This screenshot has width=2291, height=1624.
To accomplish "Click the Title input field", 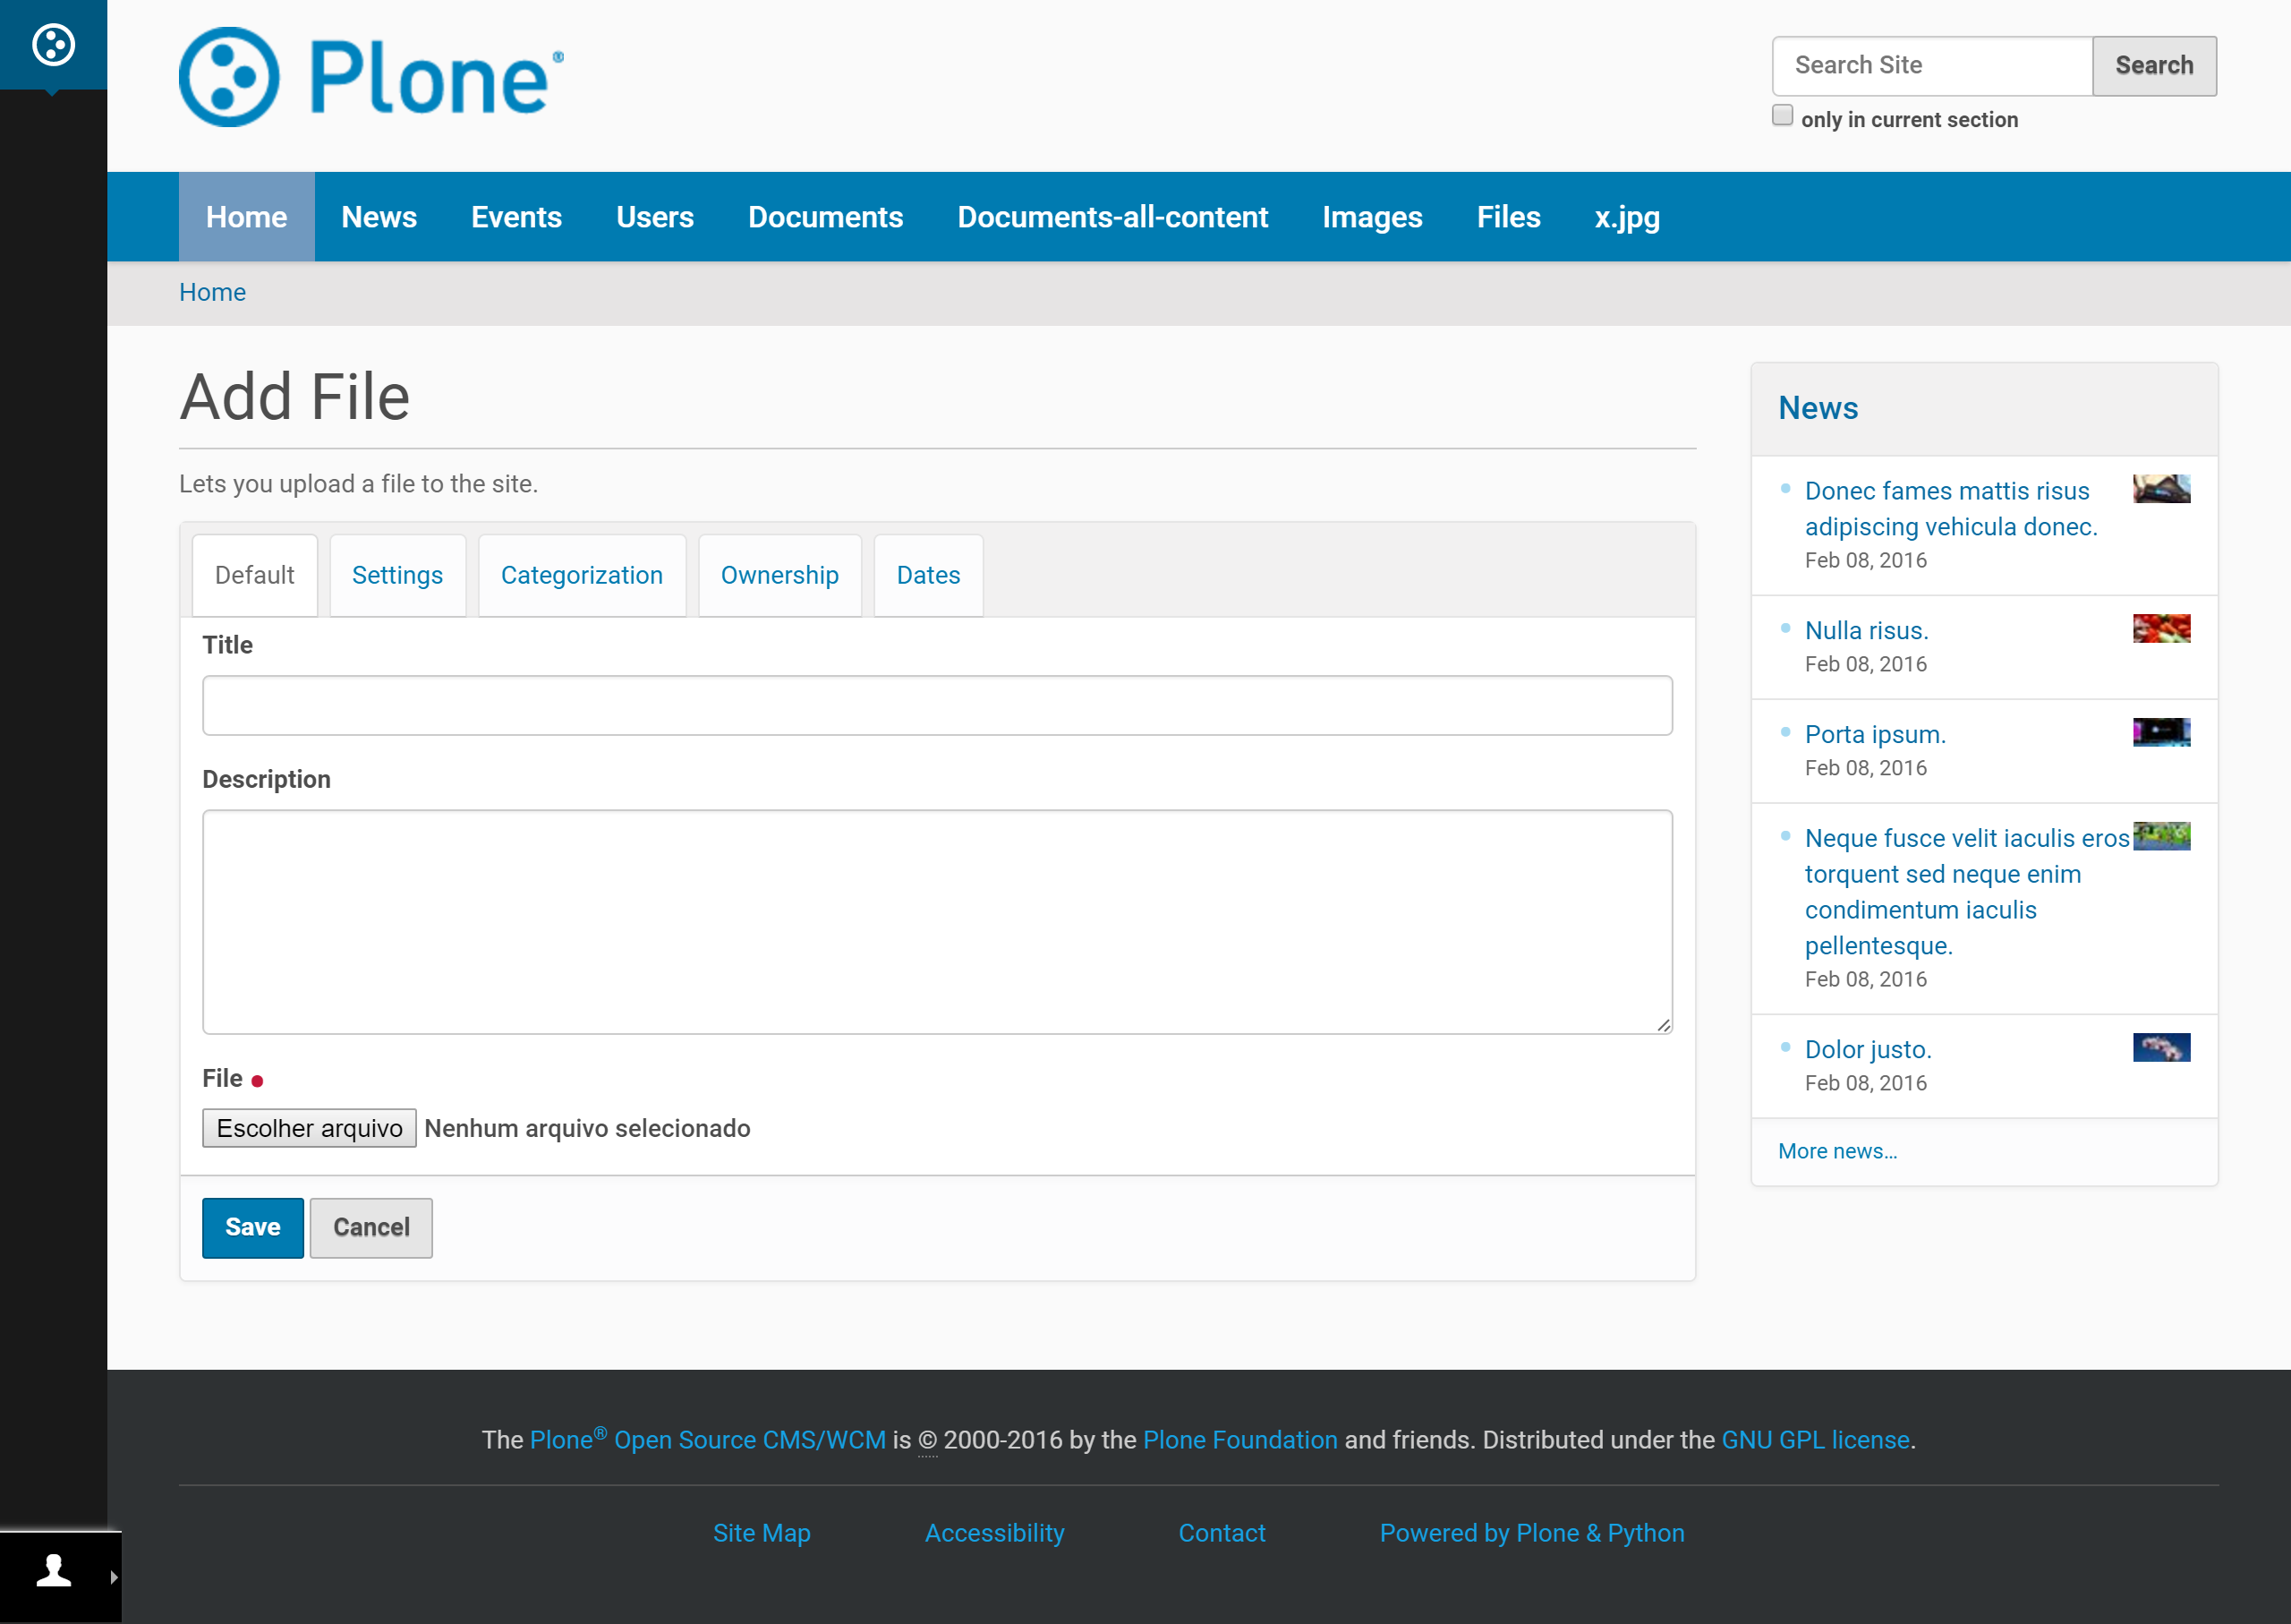I will [938, 706].
